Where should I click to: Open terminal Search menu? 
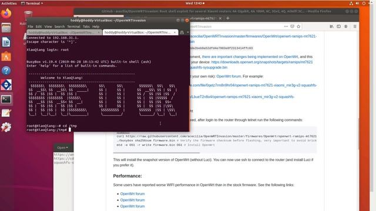59,26
